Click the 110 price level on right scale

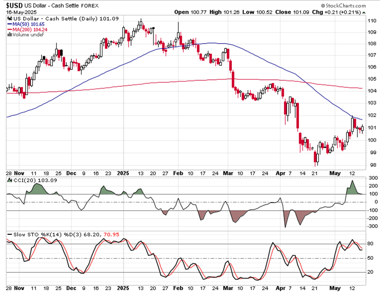[x=372, y=21]
